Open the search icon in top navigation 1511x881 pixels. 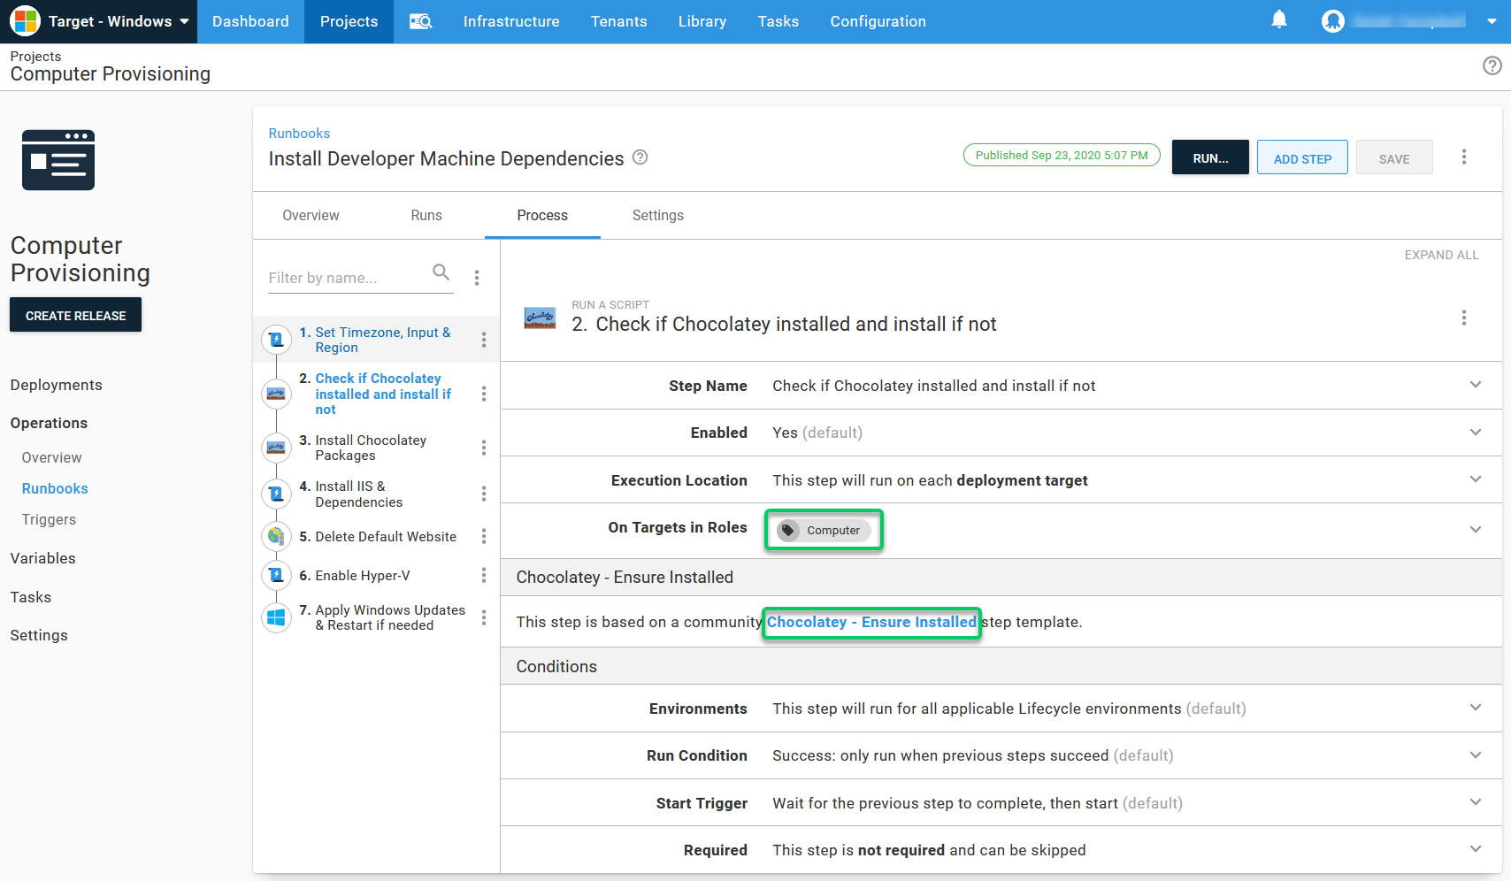tap(420, 21)
